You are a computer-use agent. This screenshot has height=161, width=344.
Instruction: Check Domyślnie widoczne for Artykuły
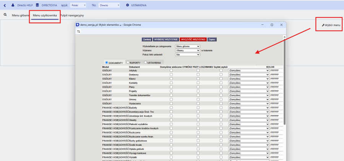tap(171, 70)
